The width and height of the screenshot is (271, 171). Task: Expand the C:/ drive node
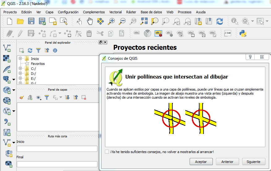20,68
